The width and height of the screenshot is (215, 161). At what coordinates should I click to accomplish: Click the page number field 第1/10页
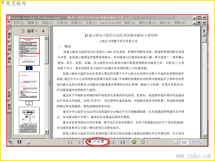[96, 142]
